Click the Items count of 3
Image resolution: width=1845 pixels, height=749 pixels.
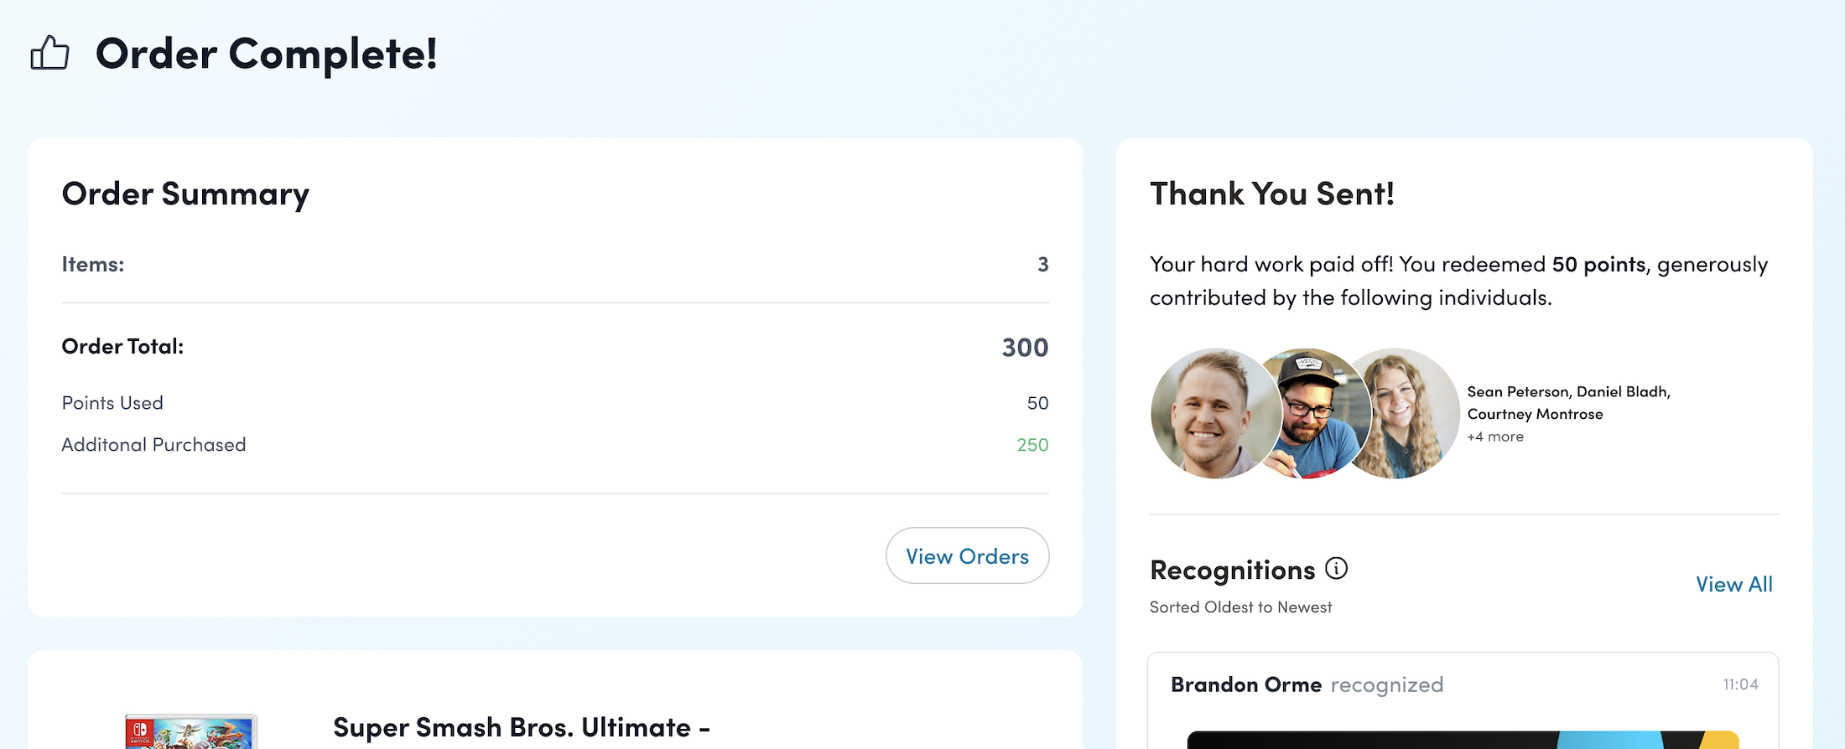point(1042,265)
